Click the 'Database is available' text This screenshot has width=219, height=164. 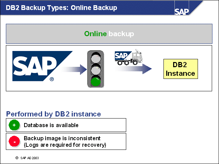coord(51,125)
